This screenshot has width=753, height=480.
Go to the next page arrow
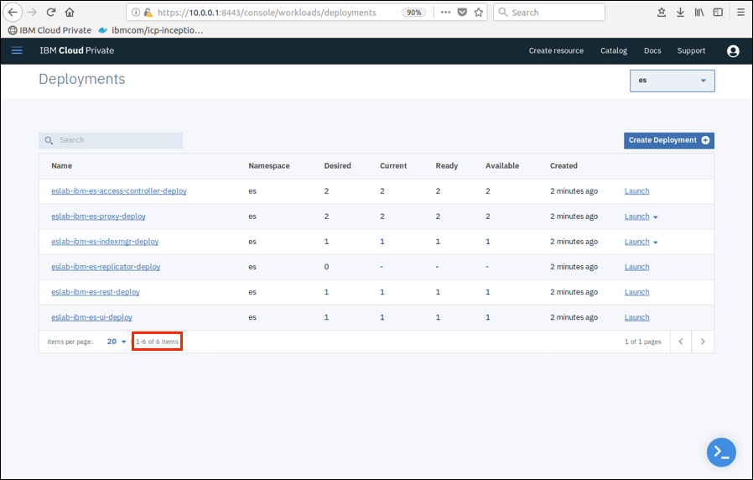(703, 342)
